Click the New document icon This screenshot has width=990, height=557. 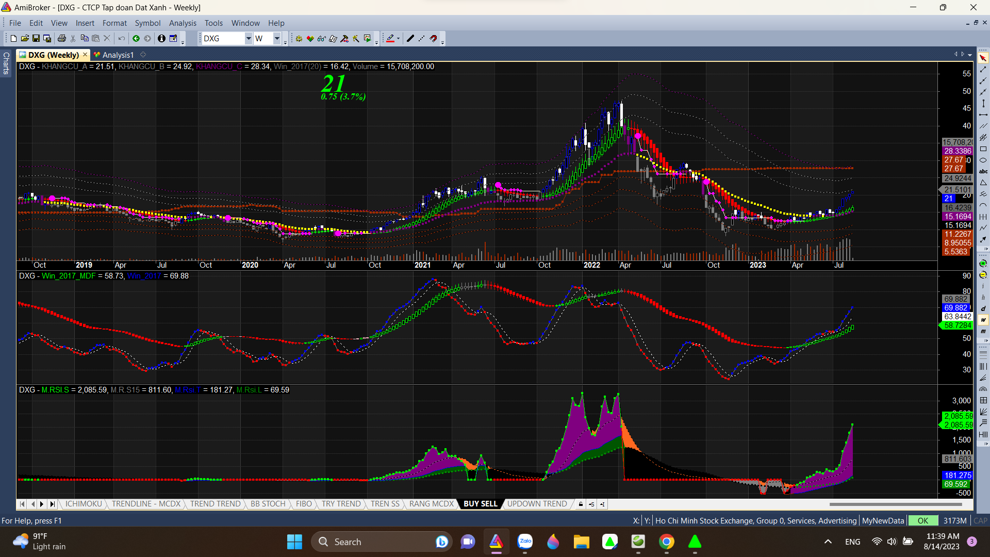pos(14,39)
